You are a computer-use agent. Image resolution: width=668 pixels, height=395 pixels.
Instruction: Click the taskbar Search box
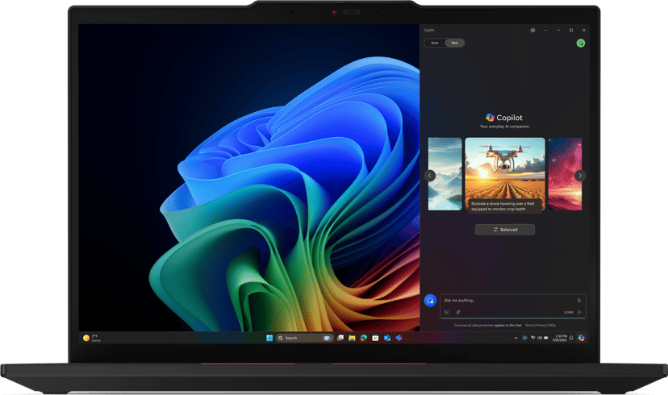pos(304,338)
